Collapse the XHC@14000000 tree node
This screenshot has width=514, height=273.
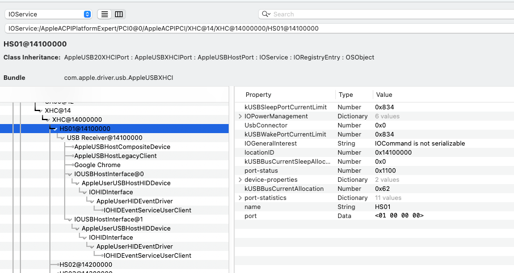tap(48, 120)
